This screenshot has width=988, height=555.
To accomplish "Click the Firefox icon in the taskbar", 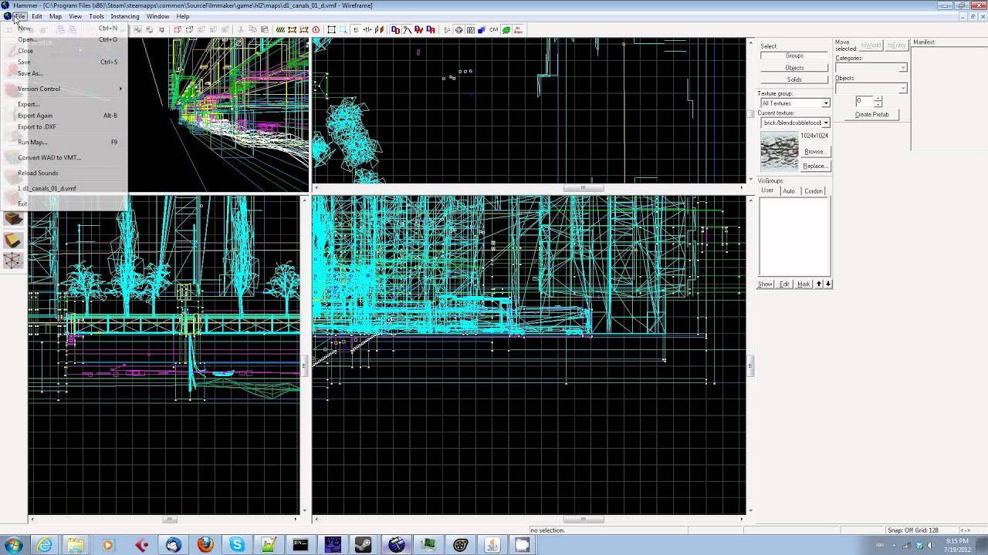I will tap(205, 545).
